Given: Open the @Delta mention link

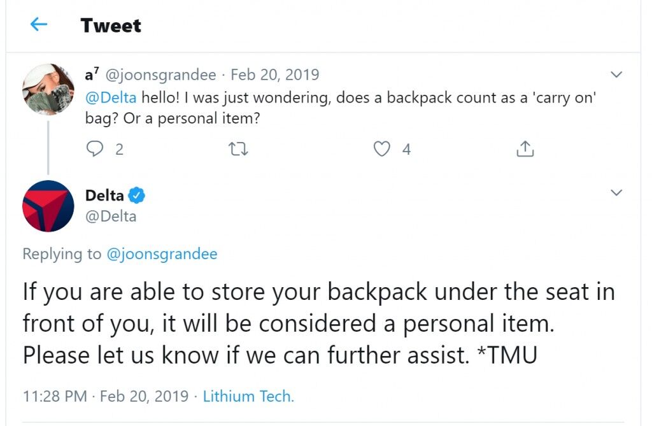Looking at the screenshot, I should pos(111,97).
